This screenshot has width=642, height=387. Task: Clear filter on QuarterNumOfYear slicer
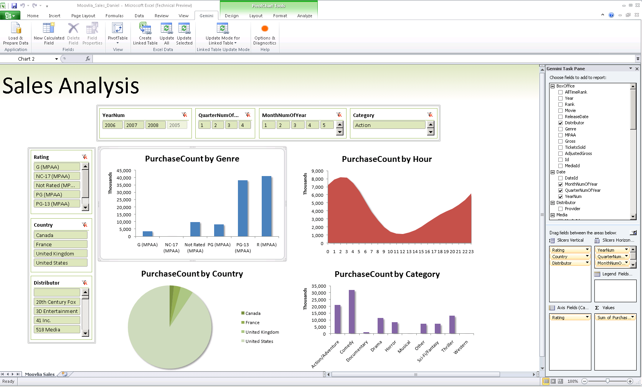point(248,115)
